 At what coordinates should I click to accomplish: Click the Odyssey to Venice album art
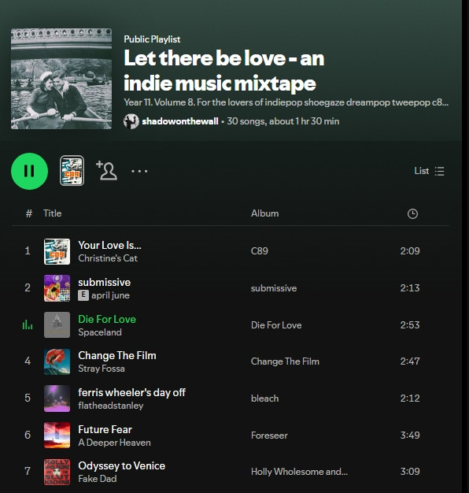tap(57, 472)
